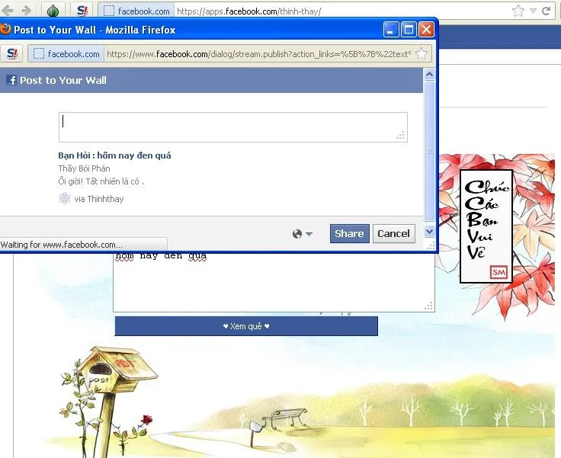Open URL history dropdown arrow in main browser

[533, 11]
